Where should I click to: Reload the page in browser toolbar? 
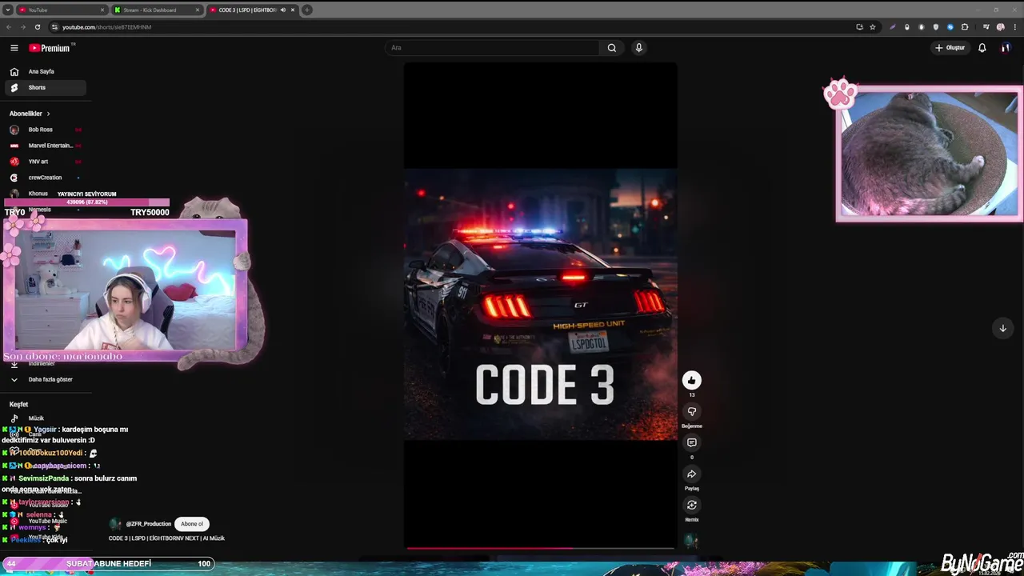(37, 27)
